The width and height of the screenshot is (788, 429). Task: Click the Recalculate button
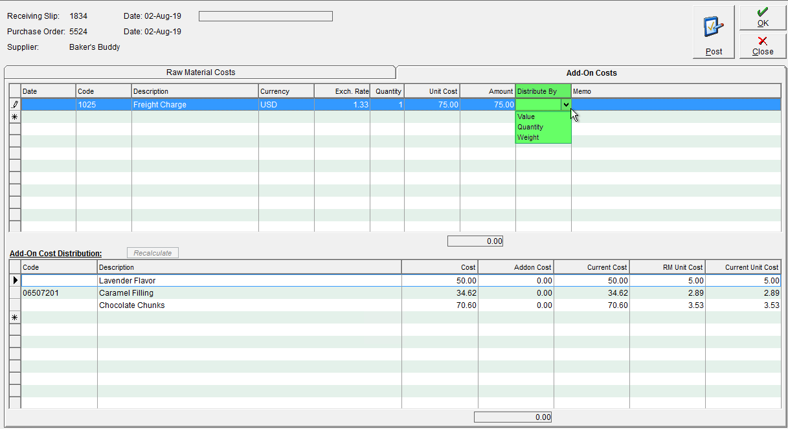point(153,253)
